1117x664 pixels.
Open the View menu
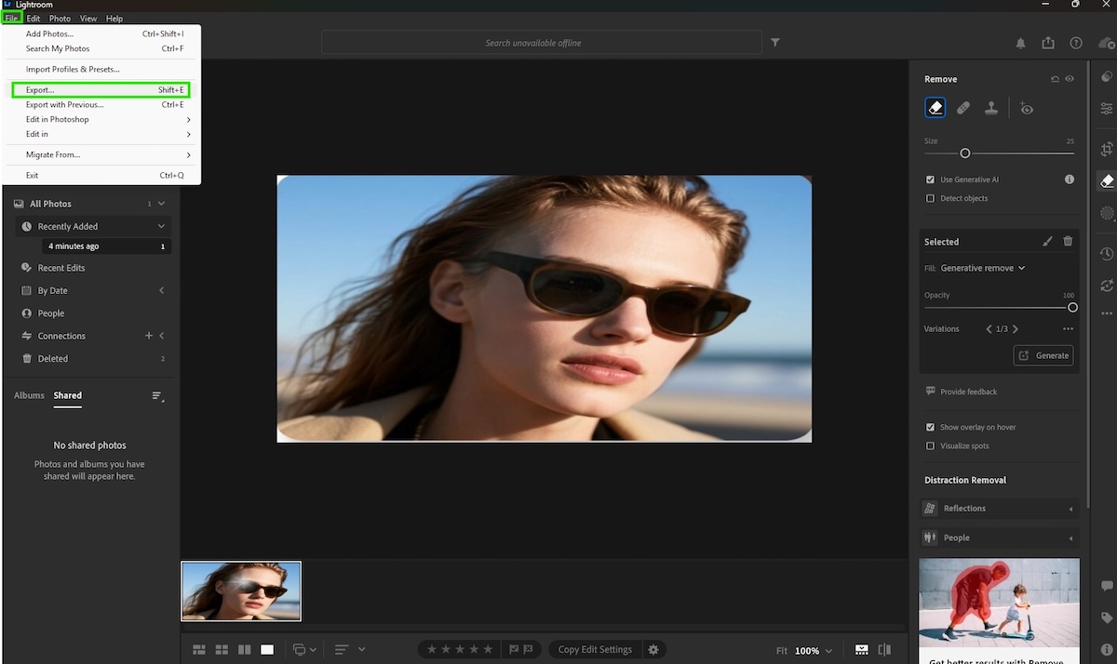[x=88, y=19]
